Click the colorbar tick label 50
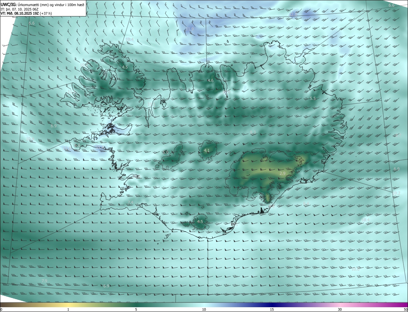Screen dimensions: 408x312 pyautogui.click(x=405, y=309)
